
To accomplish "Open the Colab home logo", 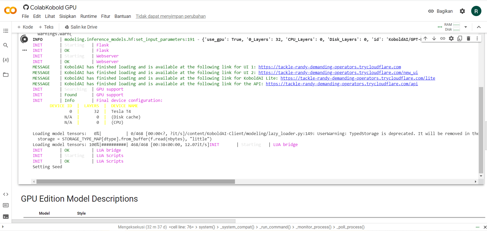I will pos(10,10).
